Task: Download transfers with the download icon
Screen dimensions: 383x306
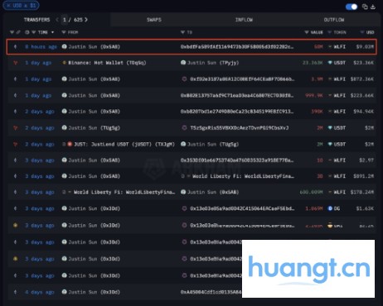Action: click(373, 7)
